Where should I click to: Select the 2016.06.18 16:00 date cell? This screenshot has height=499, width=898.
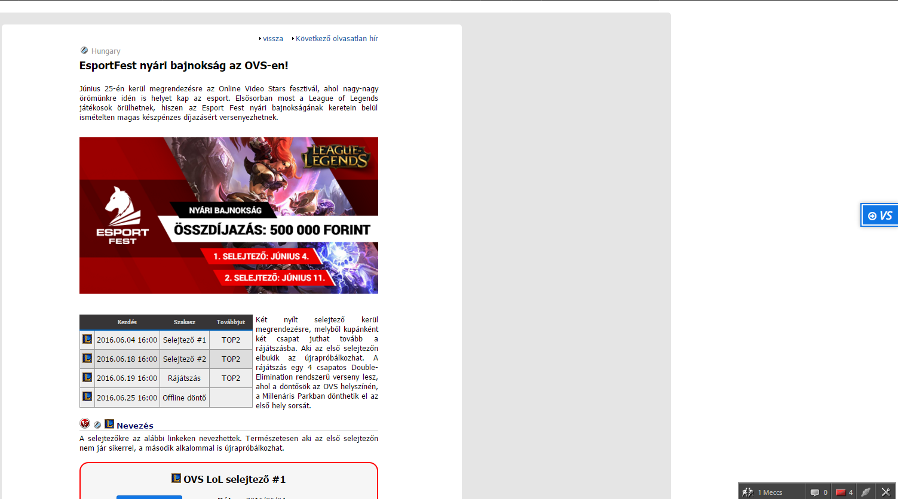(127, 359)
